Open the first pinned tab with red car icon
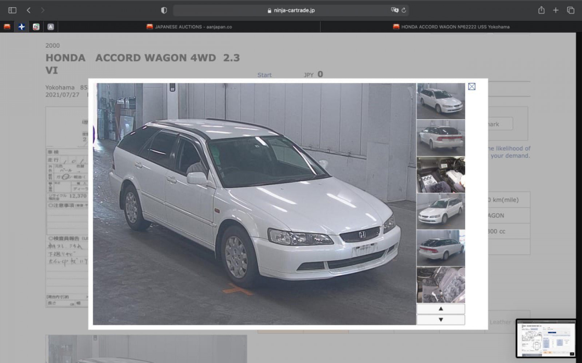 (x=7, y=26)
